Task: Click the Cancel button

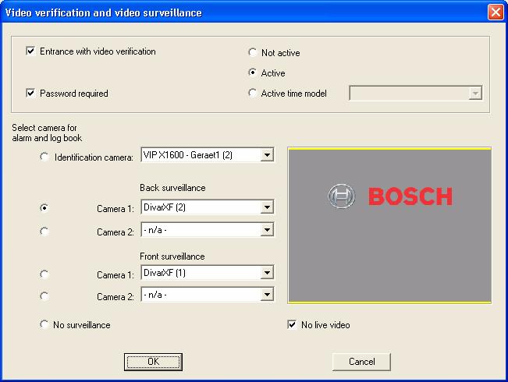Action: tap(361, 362)
